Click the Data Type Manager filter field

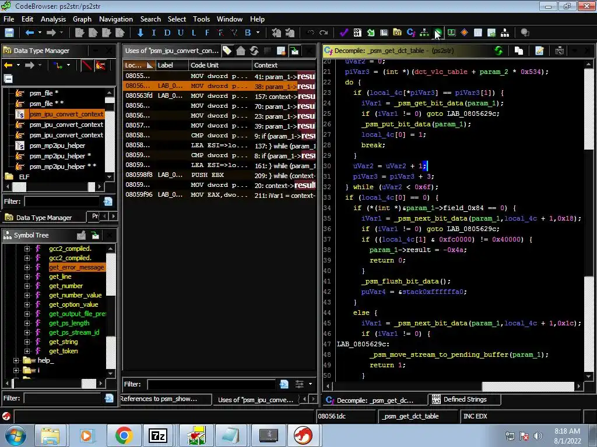point(62,201)
